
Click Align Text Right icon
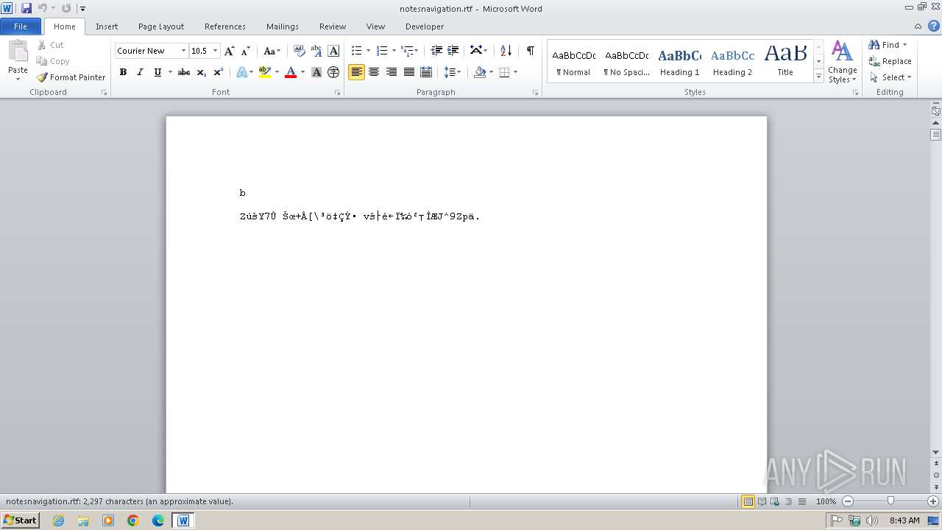(392, 72)
